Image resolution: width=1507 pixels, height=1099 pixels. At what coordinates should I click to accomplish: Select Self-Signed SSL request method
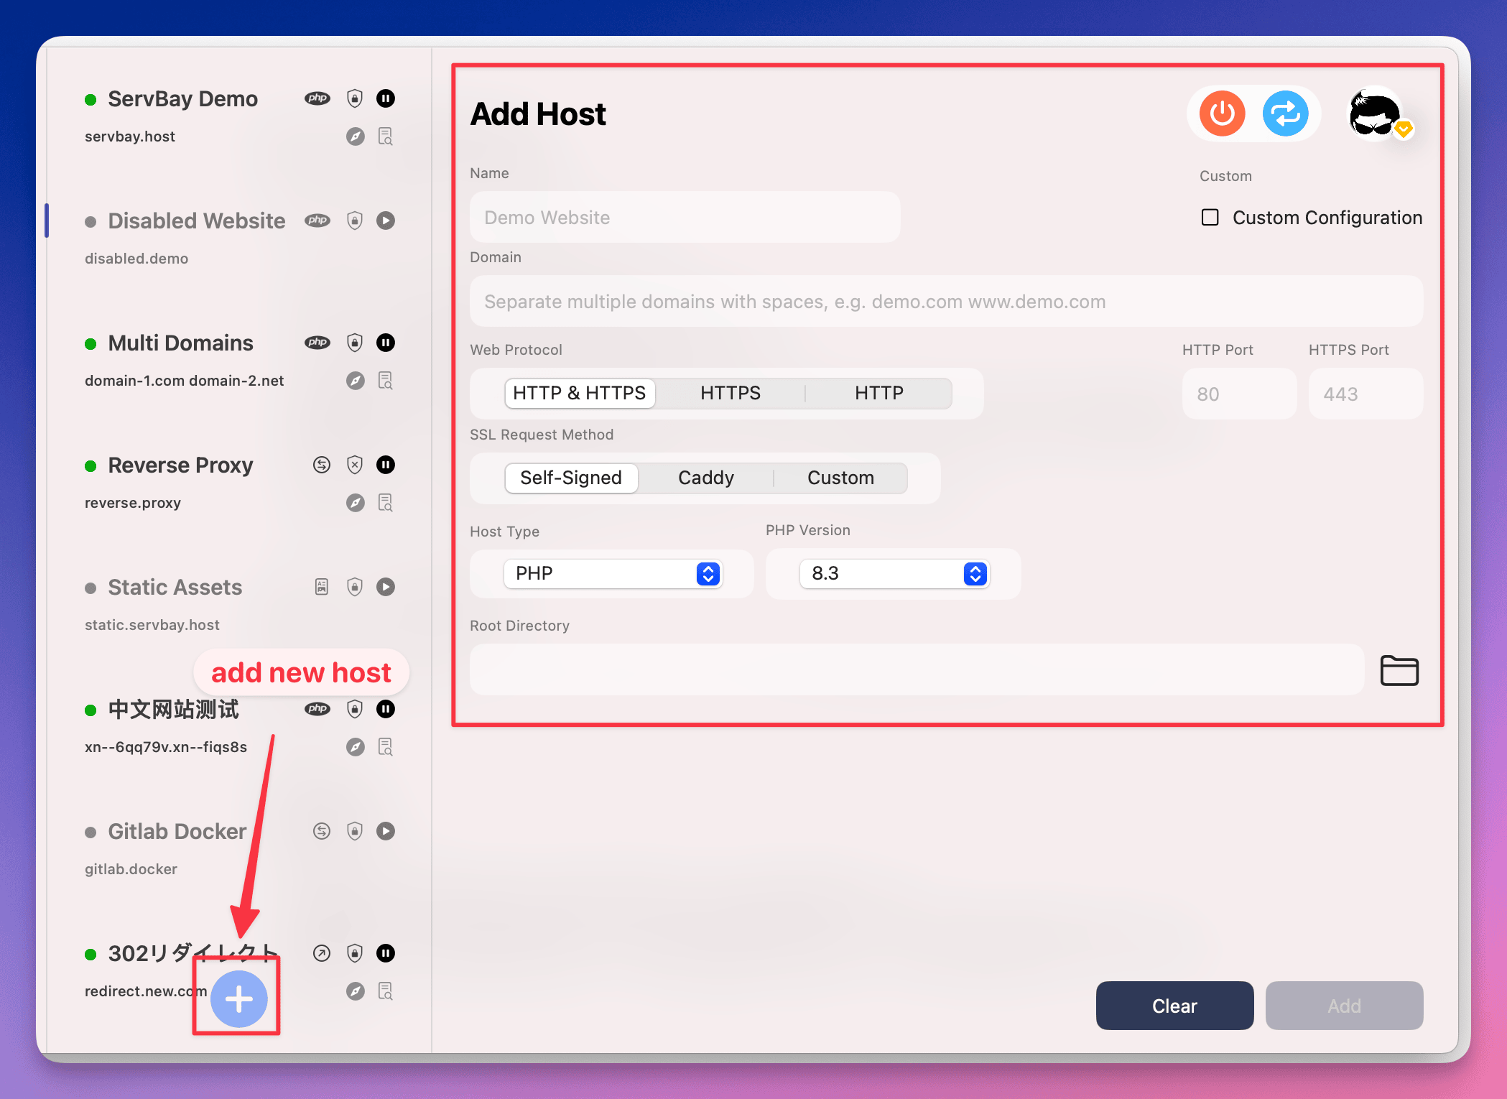[570, 476]
